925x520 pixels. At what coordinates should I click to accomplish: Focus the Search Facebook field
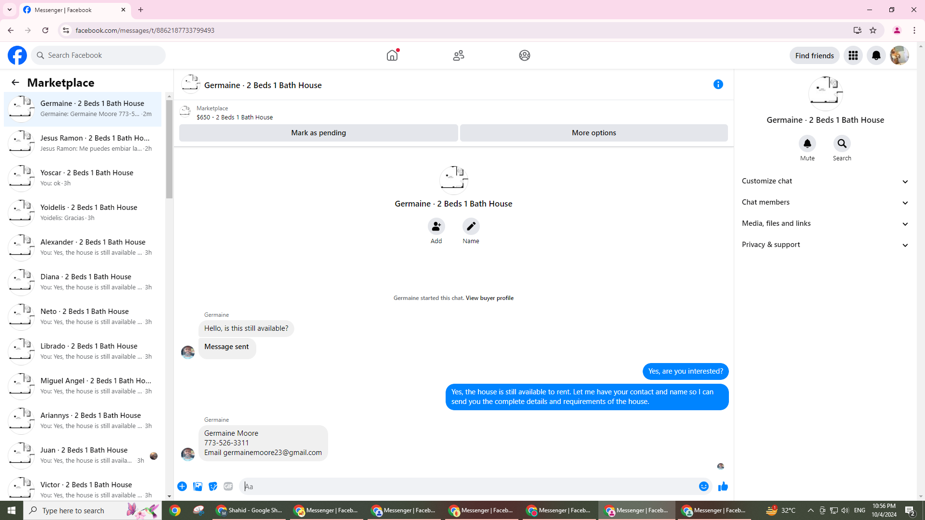(x=98, y=55)
